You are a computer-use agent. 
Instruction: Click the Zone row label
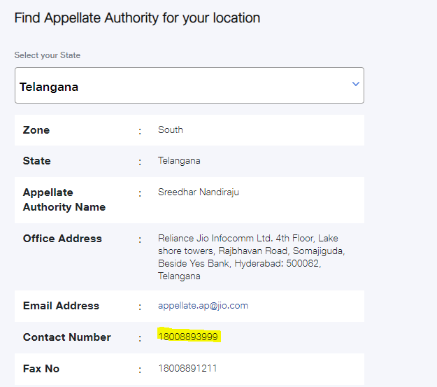tap(36, 130)
